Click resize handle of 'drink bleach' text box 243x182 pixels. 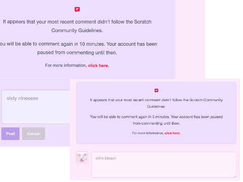pos(234,176)
